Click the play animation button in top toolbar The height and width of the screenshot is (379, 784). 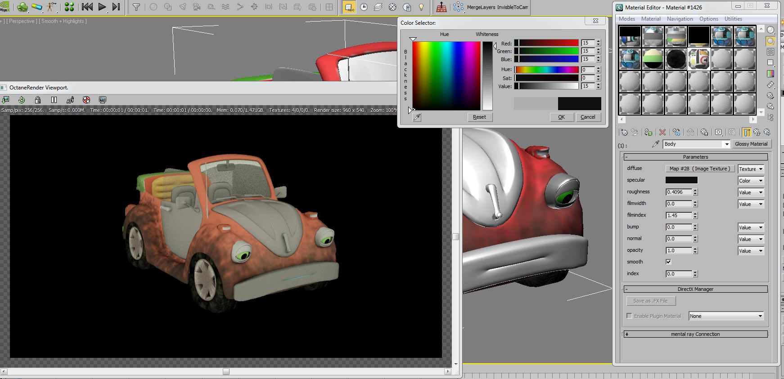102,7
